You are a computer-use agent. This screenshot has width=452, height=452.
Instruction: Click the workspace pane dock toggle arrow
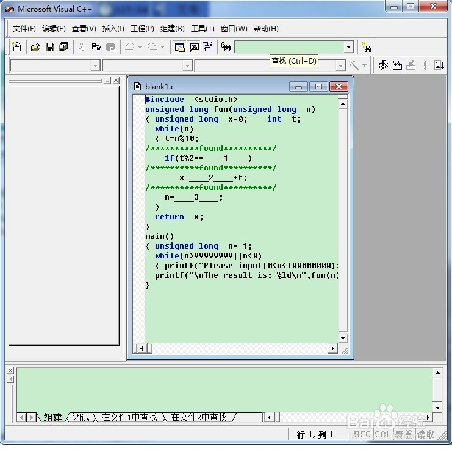[107, 81]
